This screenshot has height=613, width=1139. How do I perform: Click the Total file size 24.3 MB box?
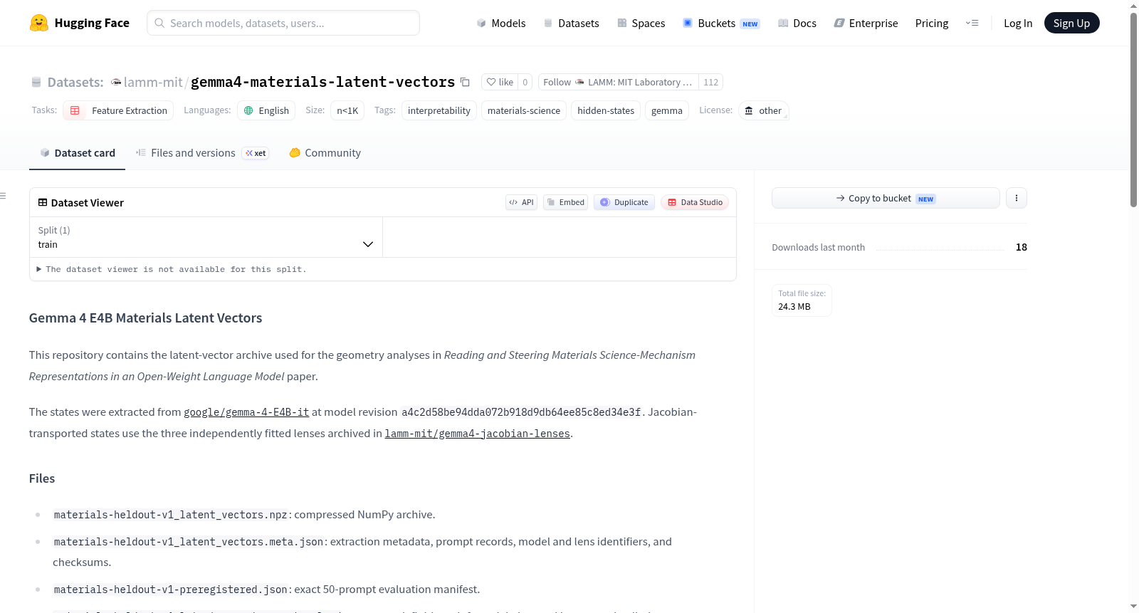(x=802, y=300)
